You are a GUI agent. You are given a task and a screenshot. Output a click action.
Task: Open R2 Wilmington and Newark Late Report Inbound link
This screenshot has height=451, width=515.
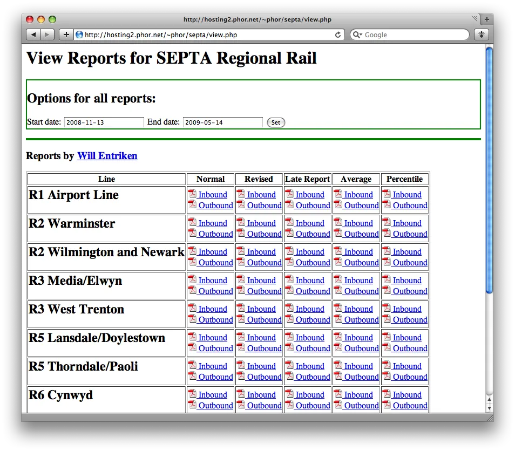pyautogui.click(x=310, y=252)
